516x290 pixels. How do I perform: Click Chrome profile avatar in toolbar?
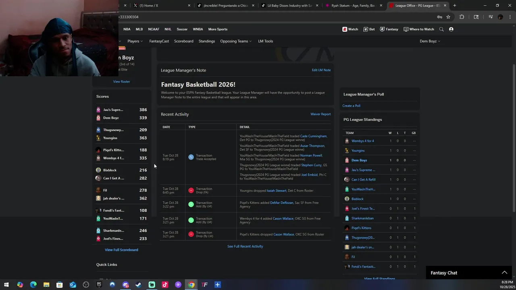pos(500,17)
